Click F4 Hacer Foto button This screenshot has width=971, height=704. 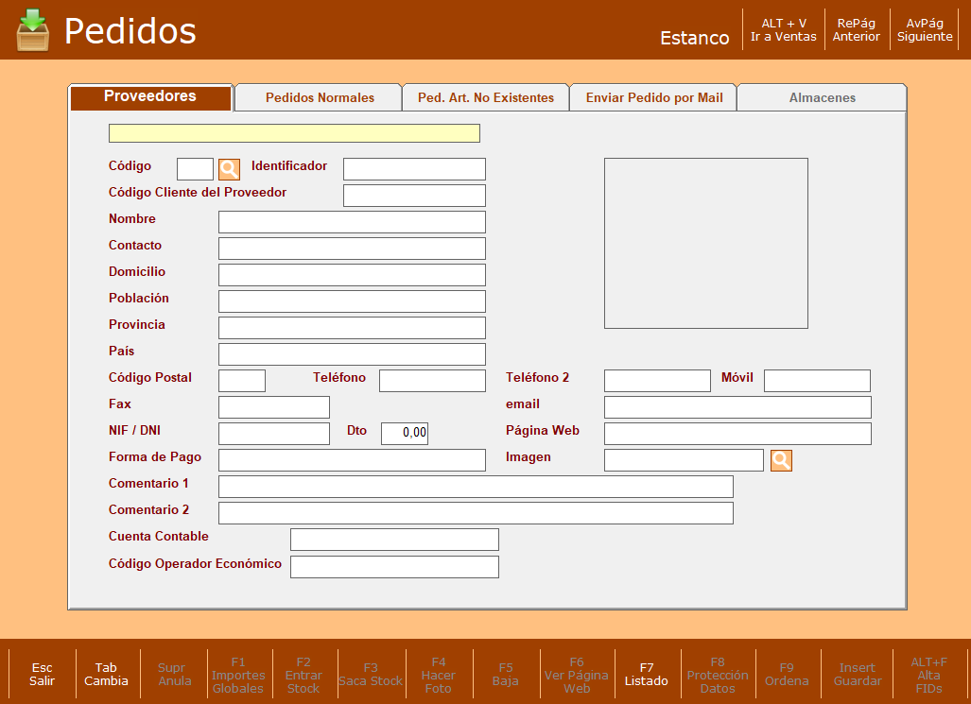(439, 675)
